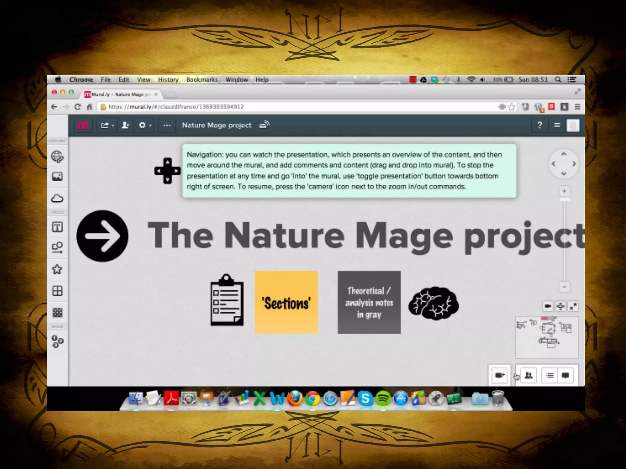Viewport: 626px width, 469px height.
Task: Expand the share/export dropdown in header
Action: tap(107, 125)
